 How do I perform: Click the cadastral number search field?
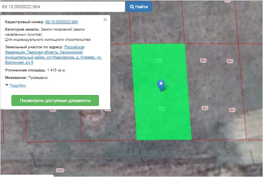[63, 7]
